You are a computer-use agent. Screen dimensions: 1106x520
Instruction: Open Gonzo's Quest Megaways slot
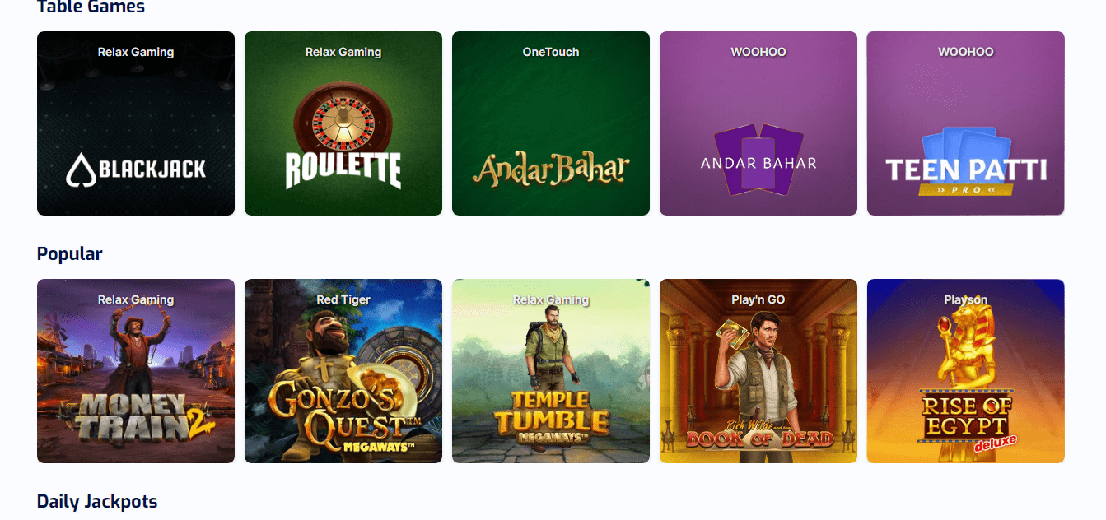(x=343, y=371)
